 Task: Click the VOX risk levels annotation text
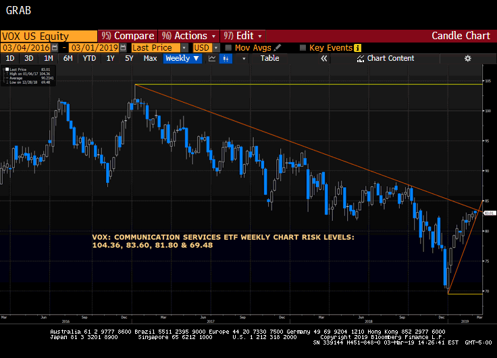pyautogui.click(x=223, y=241)
